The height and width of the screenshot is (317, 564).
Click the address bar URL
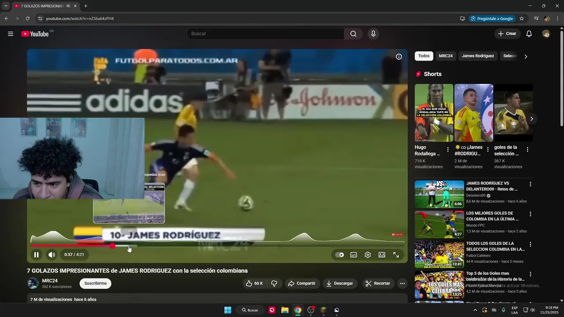80,18
